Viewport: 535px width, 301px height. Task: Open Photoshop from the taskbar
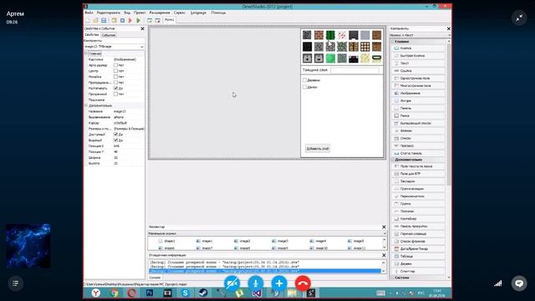tap(150, 293)
